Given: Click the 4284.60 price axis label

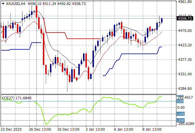Looking at the screenshot, I should click(x=185, y=88).
